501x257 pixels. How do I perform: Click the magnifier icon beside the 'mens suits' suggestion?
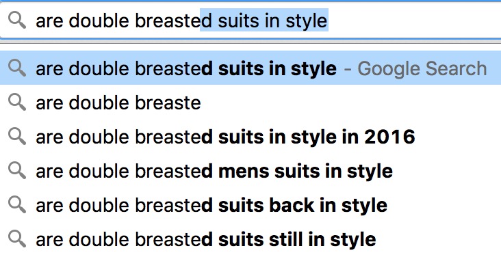click(x=17, y=170)
